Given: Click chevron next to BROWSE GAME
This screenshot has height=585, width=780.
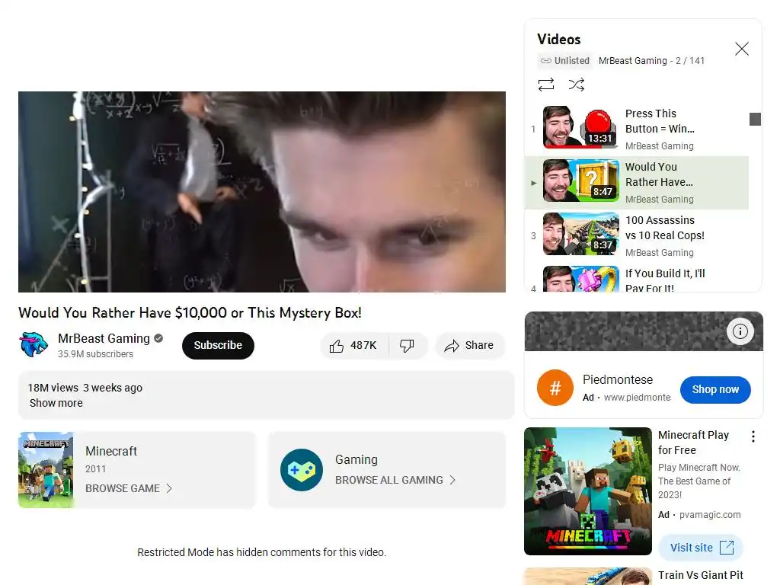Looking at the screenshot, I should 169,488.
